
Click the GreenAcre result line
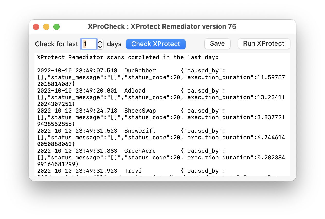(x=140, y=151)
